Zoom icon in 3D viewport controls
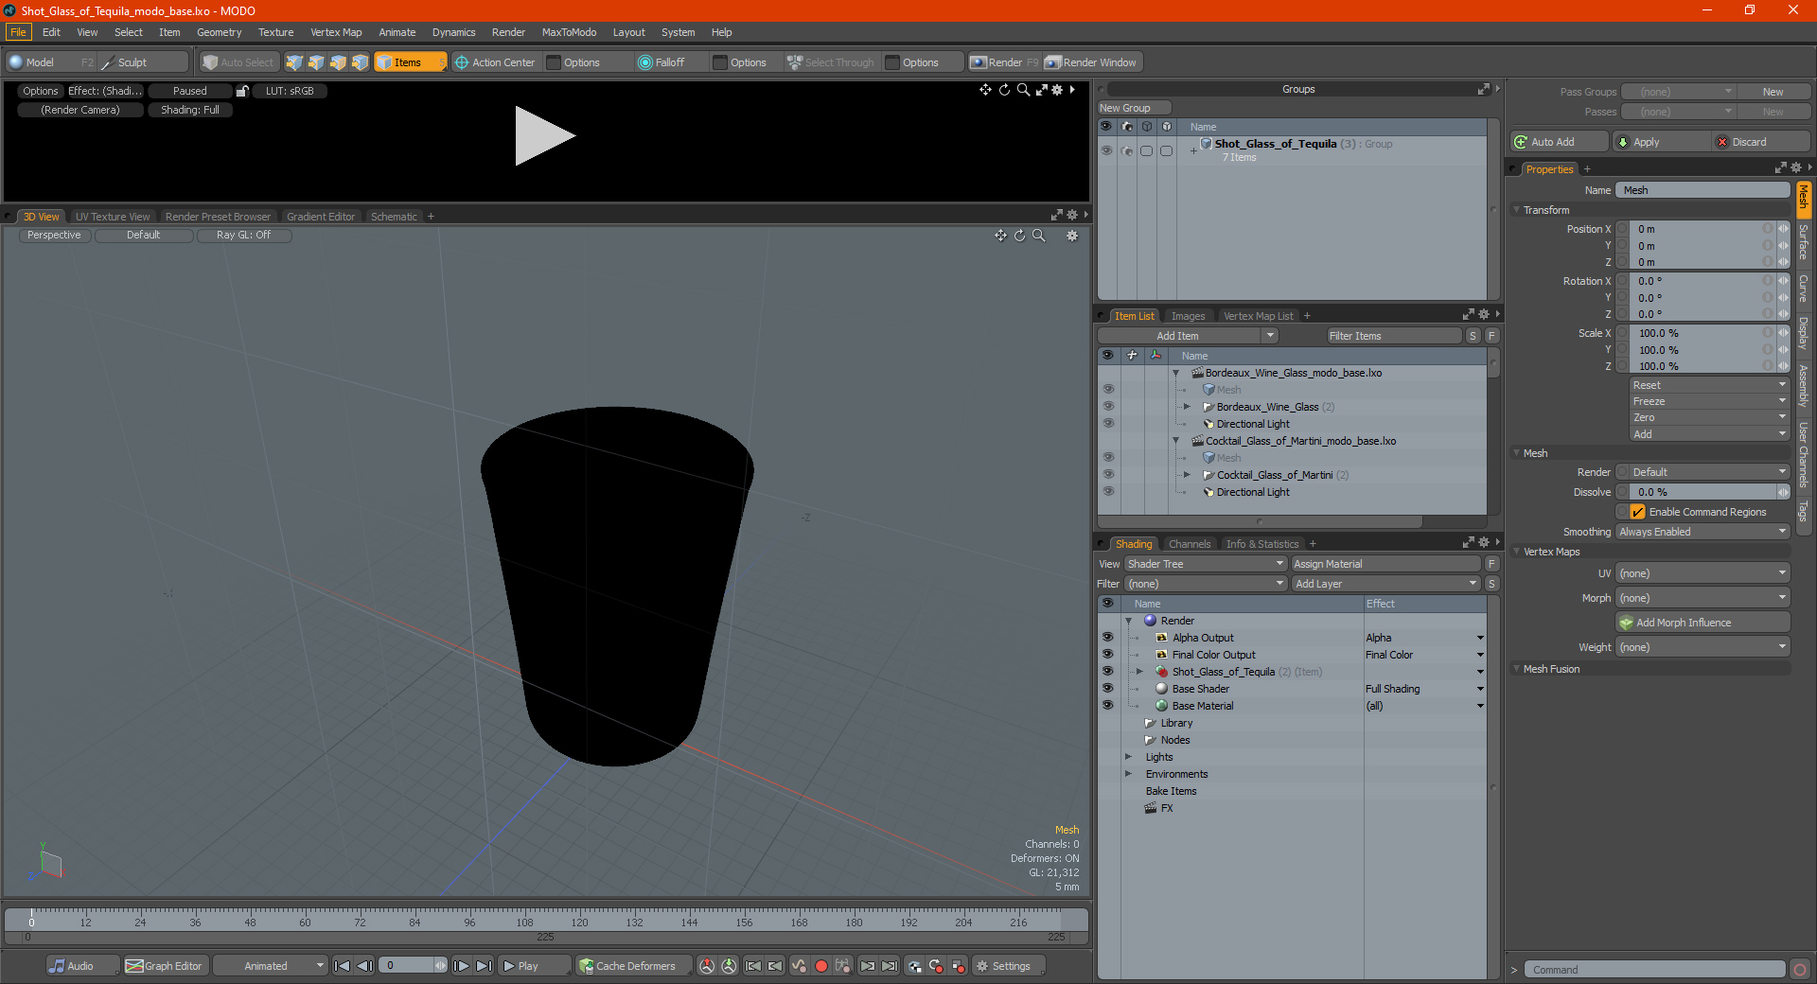 point(1039,236)
